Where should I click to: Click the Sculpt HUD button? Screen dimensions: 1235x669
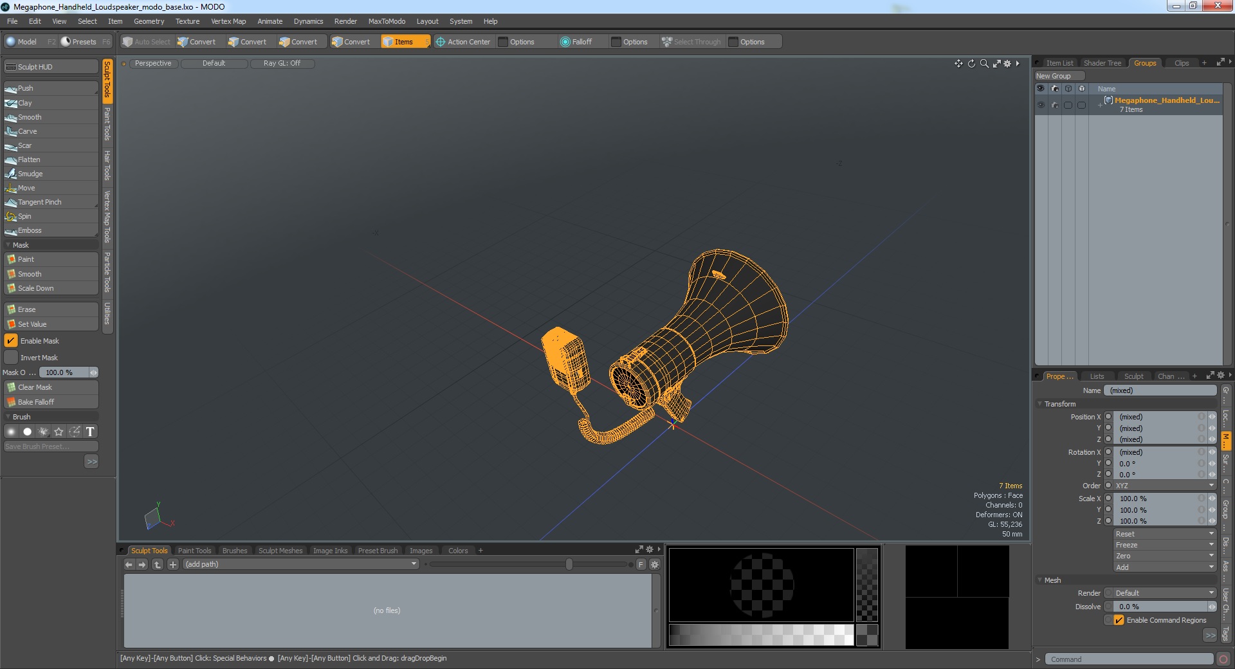(x=51, y=67)
